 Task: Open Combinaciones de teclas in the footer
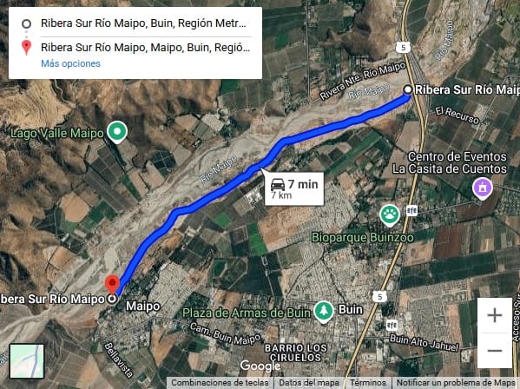point(220,383)
